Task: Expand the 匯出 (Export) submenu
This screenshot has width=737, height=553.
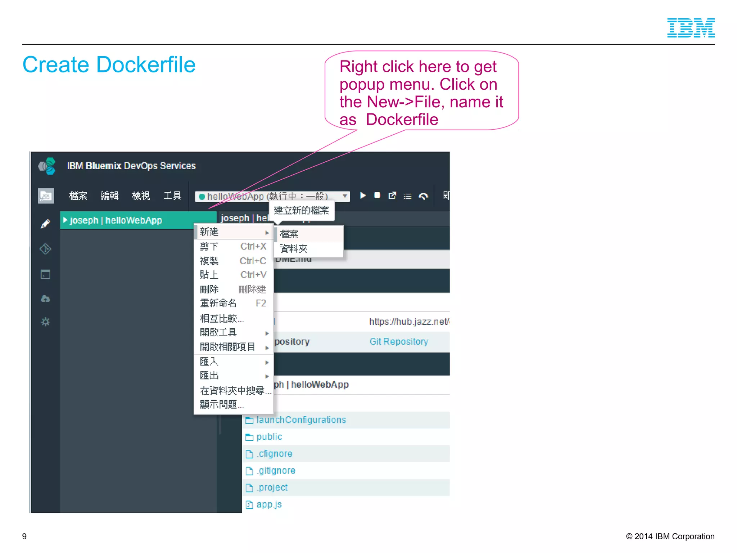Action: [234, 376]
